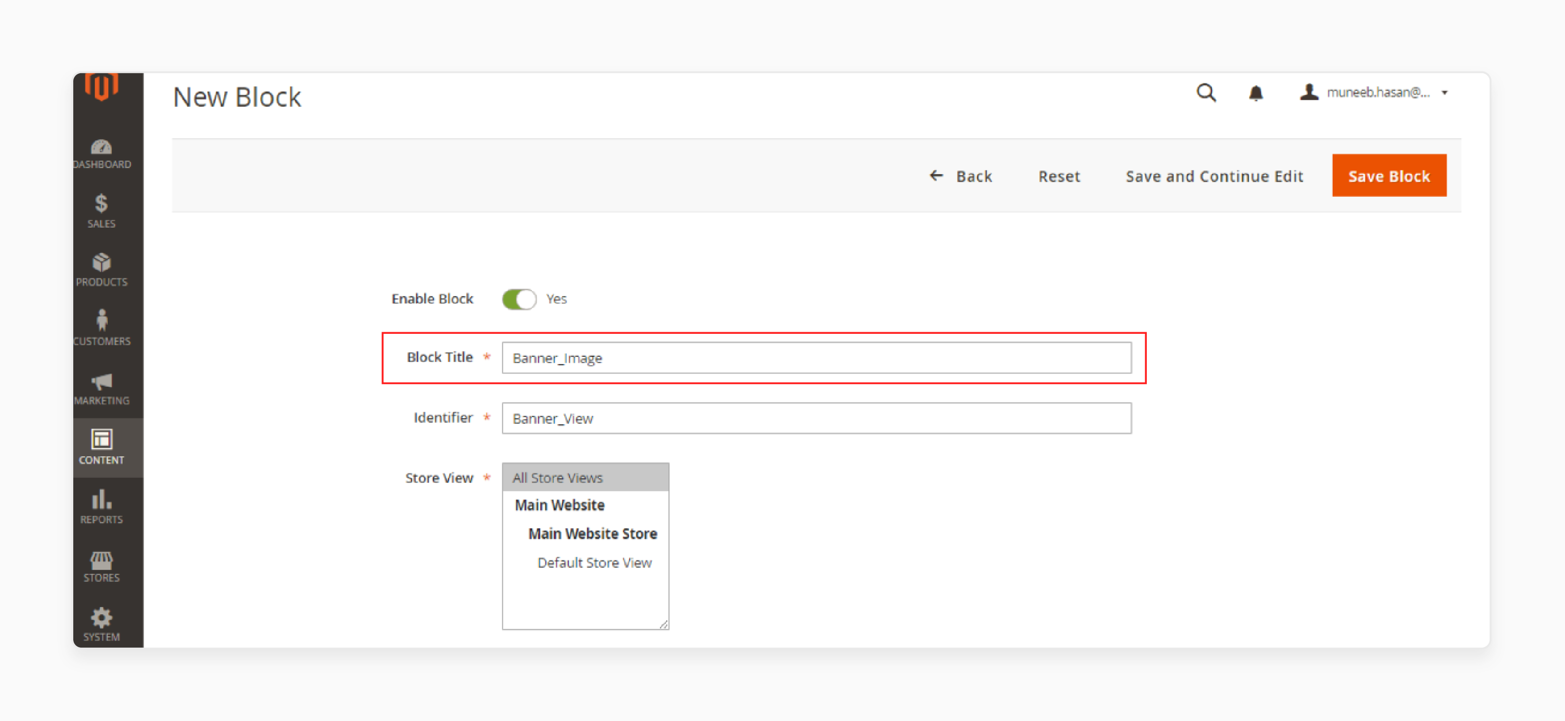Go back using the Back button
The width and height of the screenshot is (1565, 721).
click(960, 176)
